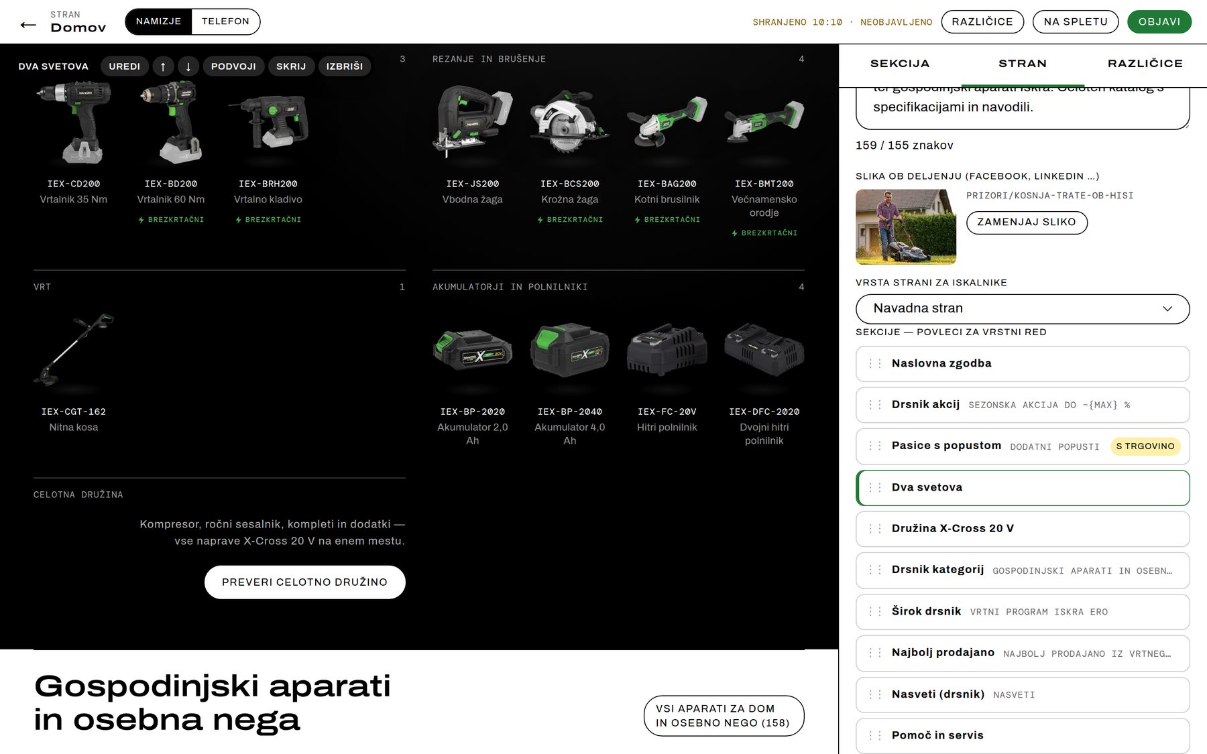Select the IEX-JS200 jigsaw image
This screenshot has width=1207, height=754.
tap(473, 122)
